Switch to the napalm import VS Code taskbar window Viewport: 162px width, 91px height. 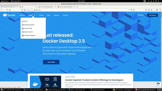tap(34, 90)
